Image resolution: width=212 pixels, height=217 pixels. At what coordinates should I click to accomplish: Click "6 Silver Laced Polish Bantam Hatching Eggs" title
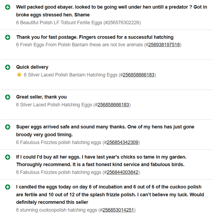click(70, 75)
